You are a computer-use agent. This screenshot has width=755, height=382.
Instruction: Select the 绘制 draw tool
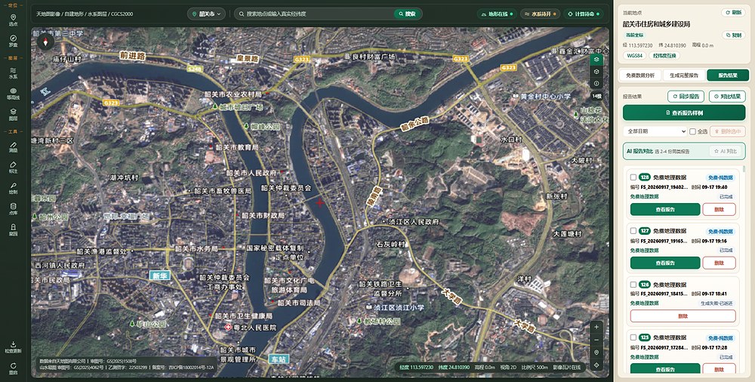13,188
